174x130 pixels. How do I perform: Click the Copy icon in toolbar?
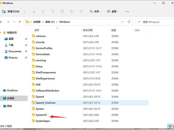coord(43,11)
